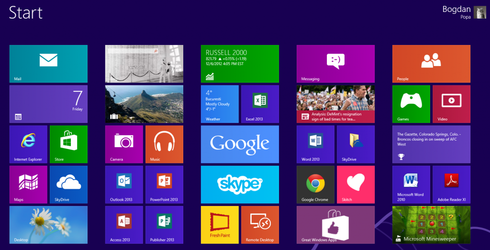Open Adobe Reader XI

[451, 184]
